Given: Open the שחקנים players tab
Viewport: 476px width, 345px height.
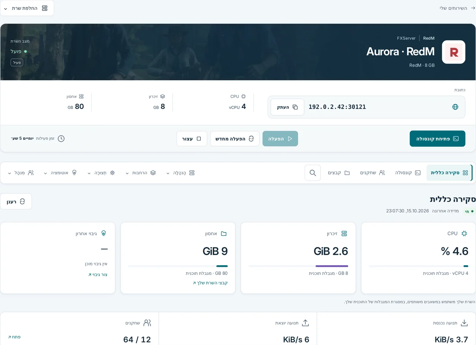Looking at the screenshot, I should 372,173.
